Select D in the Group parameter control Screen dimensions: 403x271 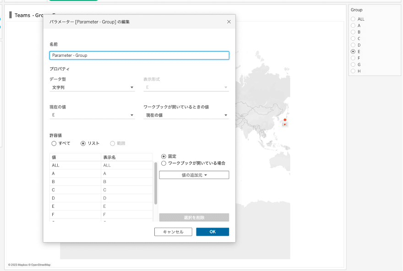353,45
